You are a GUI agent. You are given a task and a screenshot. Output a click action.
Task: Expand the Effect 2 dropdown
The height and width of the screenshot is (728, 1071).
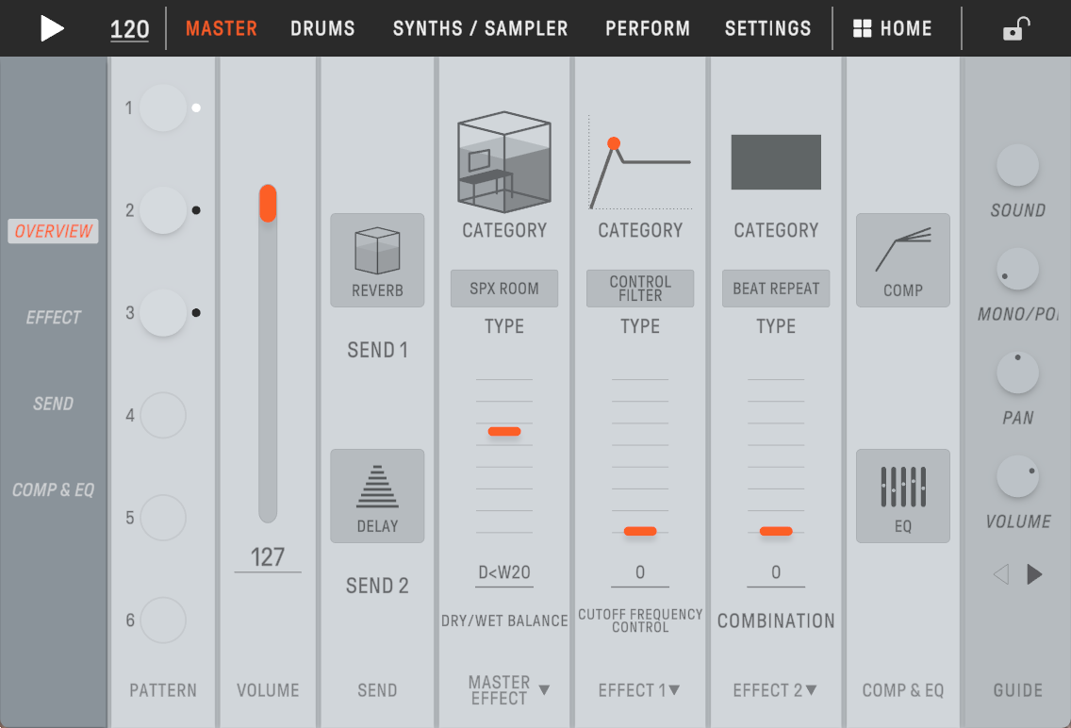pyautogui.click(x=776, y=690)
